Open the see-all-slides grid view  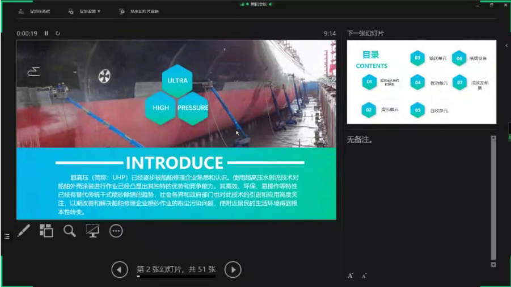pos(46,231)
